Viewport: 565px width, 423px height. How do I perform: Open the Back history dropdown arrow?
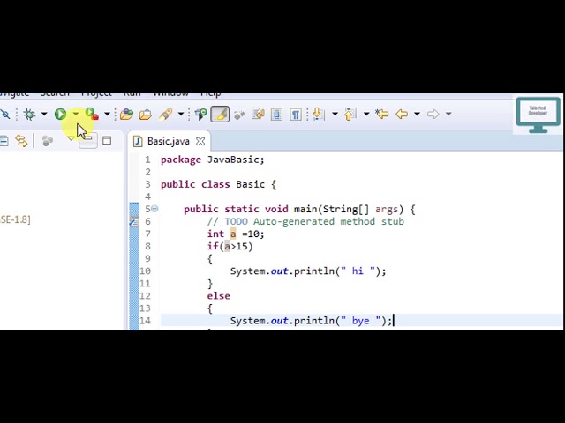[x=417, y=114]
